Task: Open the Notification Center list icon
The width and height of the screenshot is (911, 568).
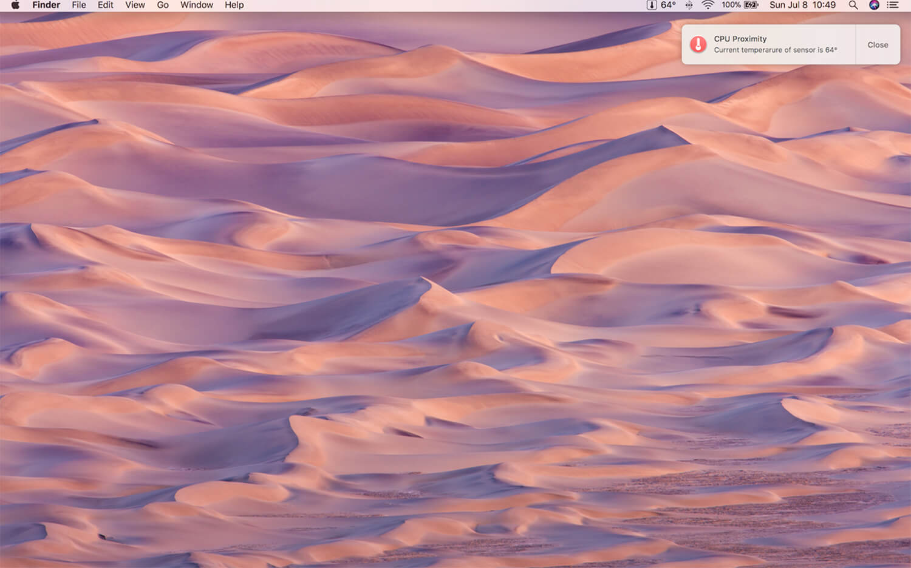Action: [893, 5]
